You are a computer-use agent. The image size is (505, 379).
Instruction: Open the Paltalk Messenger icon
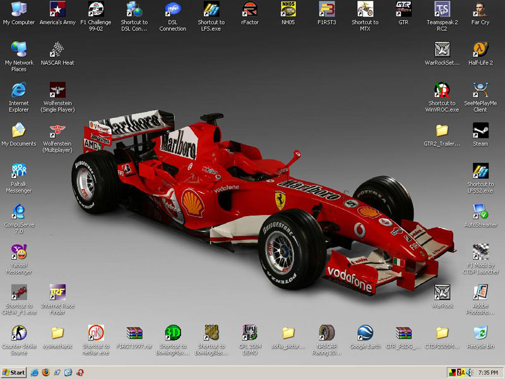point(19,178)
